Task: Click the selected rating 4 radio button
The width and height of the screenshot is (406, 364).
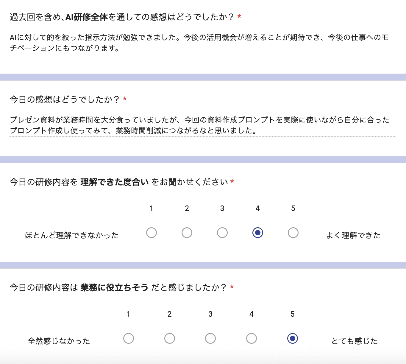Action: coord(257,233)
